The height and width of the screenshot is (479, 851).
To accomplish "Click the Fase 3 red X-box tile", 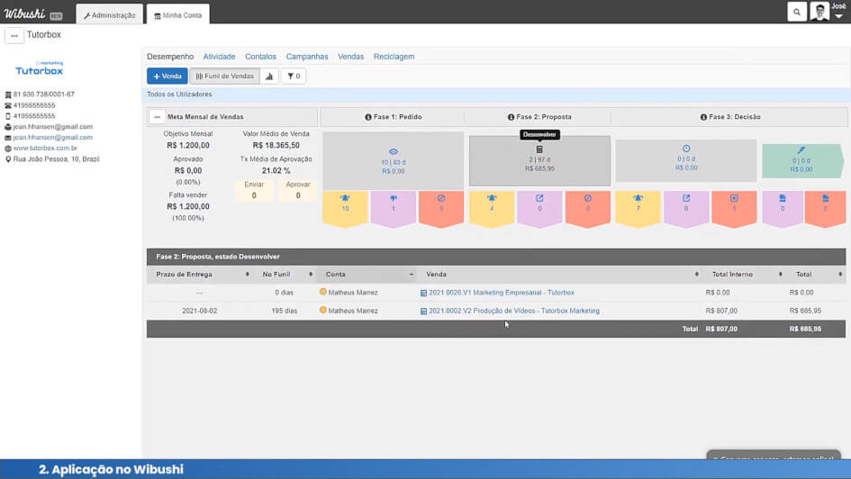I will [x=734, y=208].
